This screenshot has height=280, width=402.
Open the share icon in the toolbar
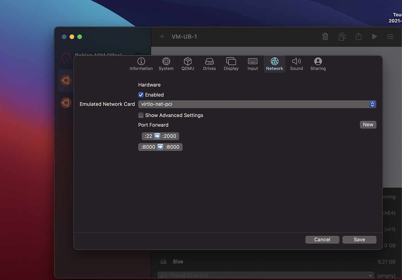358,36
